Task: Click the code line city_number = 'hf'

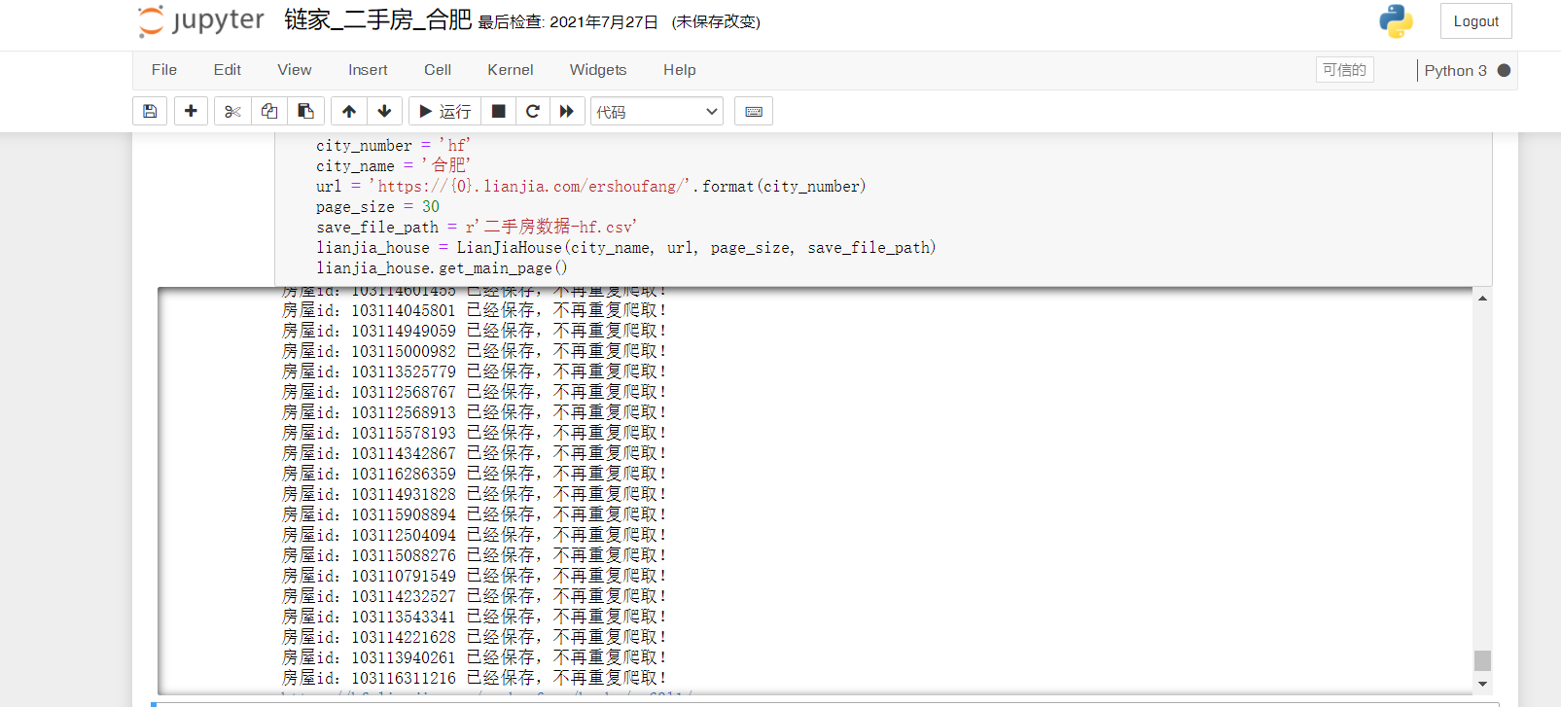Action: (393, 145)
